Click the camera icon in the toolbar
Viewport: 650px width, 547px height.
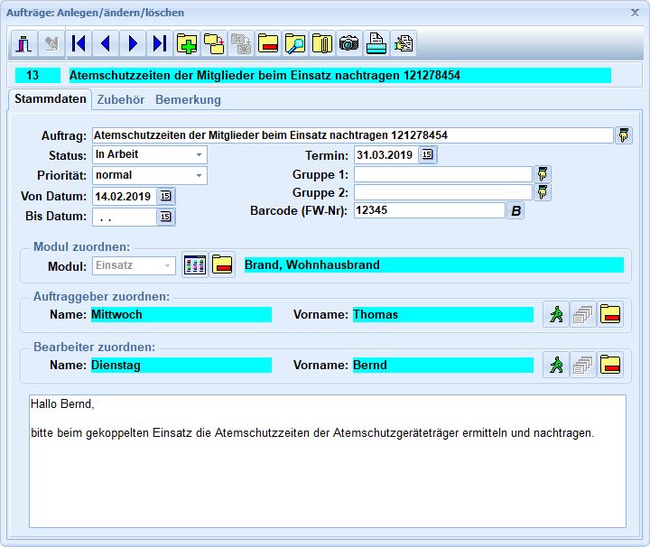click(349, 43)
